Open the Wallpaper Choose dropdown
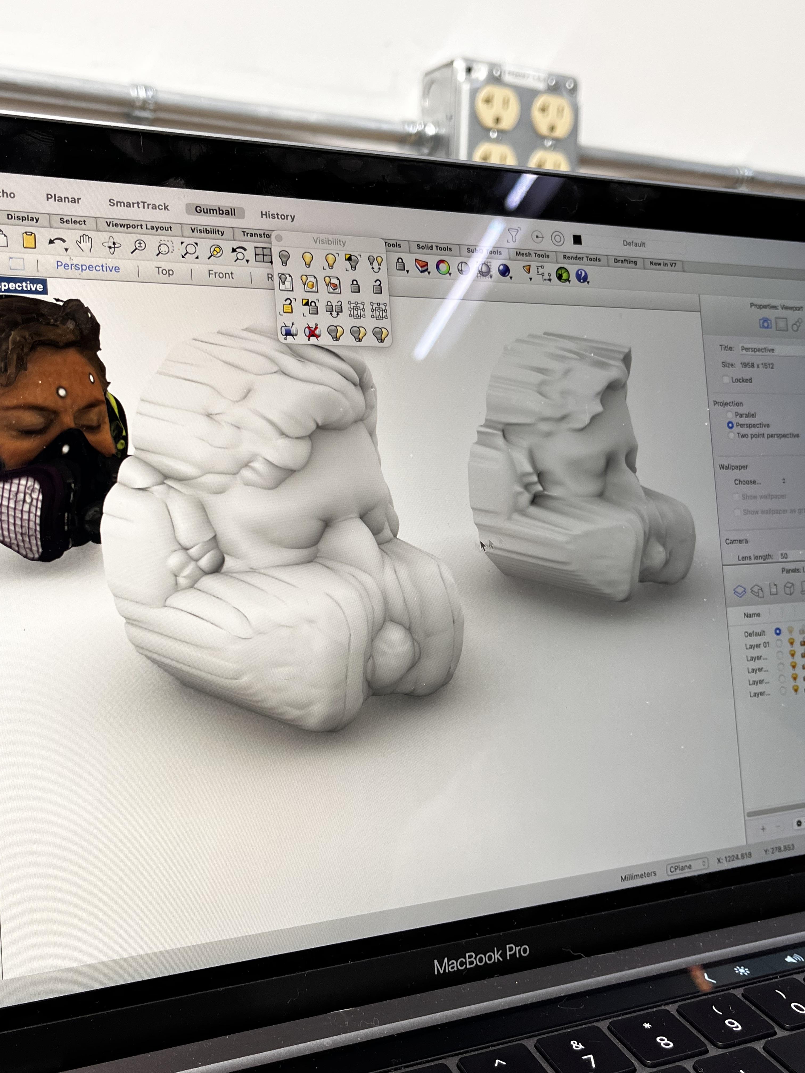The width and height of the screenshot is (805, 1073). [x=759, y=482]
